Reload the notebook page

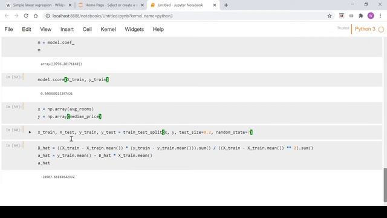[x=26, y=16]
